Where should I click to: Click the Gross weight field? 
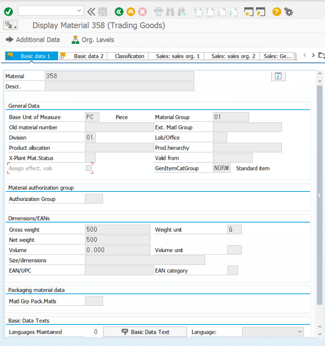(118, 229)
